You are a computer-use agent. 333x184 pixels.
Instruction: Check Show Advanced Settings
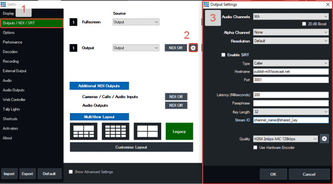[71, 172]
